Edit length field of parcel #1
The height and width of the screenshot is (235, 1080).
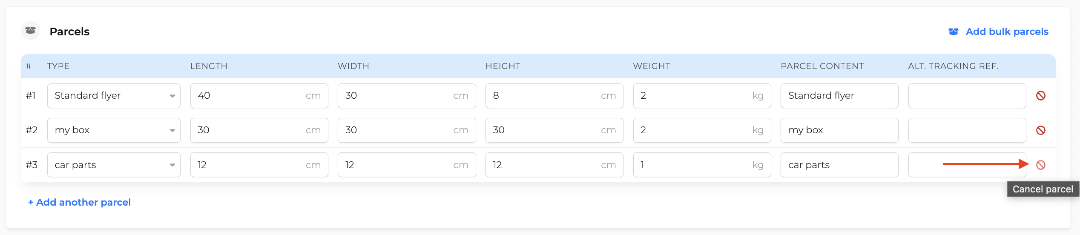(x=259, y=96)
